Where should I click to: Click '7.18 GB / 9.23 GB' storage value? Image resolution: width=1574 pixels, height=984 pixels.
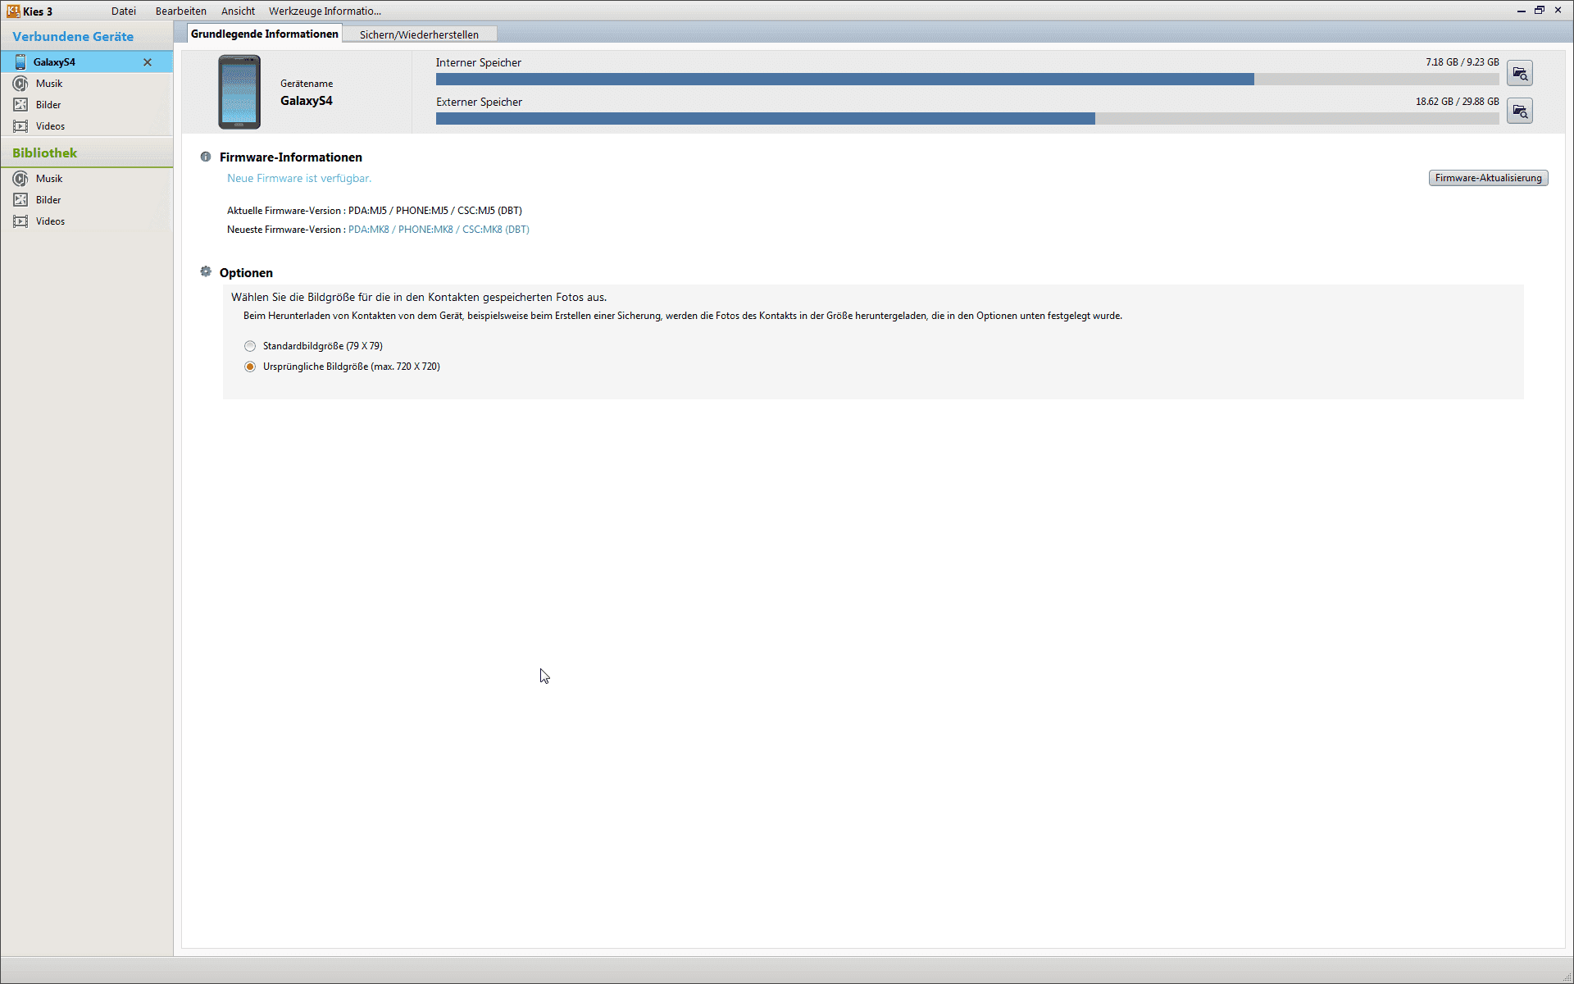coord(1462,62)
